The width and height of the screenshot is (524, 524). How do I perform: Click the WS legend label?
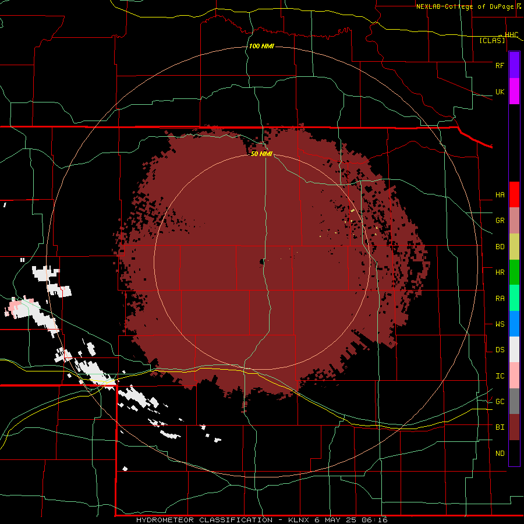(500, 324)
